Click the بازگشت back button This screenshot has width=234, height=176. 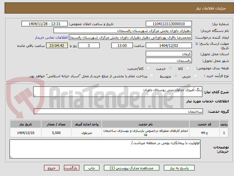pos(71,168)
